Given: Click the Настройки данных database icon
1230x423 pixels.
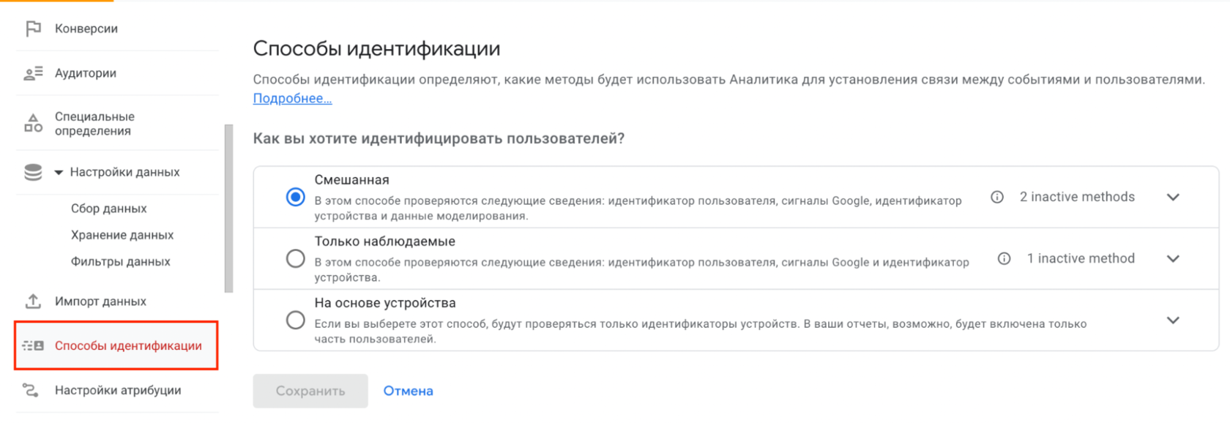Looking at the screenshot, I should coord(33,172).
